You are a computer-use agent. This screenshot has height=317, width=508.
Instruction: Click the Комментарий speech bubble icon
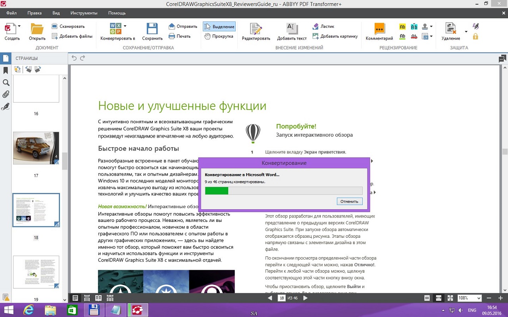[x=379, y=29]
